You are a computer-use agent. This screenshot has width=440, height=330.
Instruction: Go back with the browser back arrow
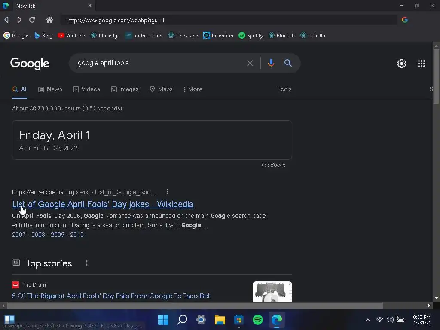click(x=6, y=20)
